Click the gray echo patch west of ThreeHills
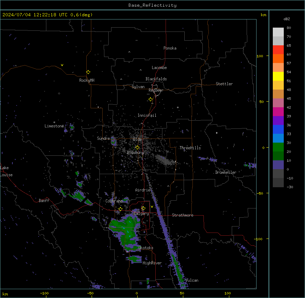 (x=165, y=160)
